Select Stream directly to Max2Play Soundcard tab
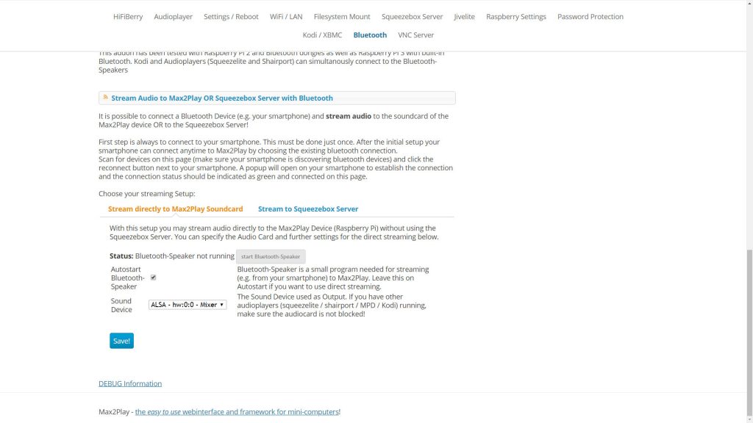 175,209
